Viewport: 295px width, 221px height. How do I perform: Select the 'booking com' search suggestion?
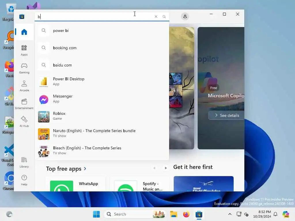pos(102,48)
